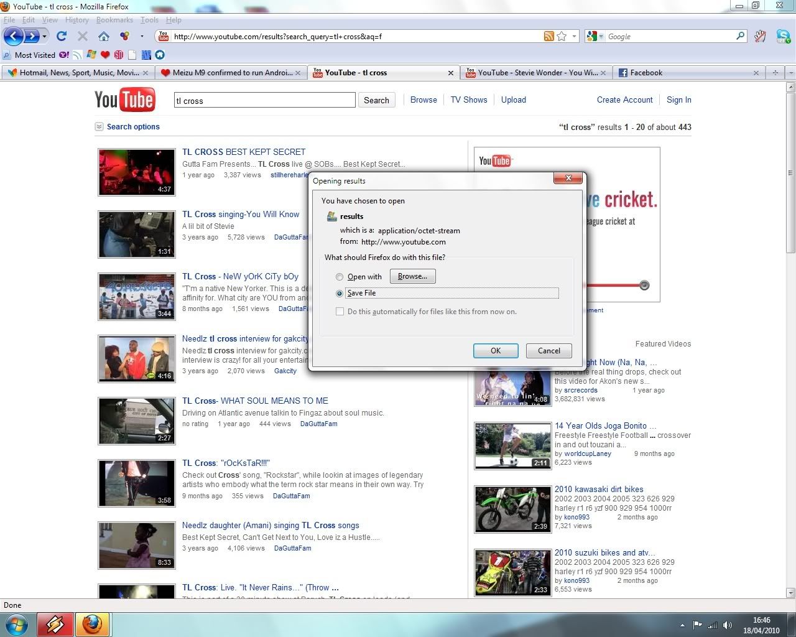
Task: Click the page vertical scrollbar thumb
Action: 790,172
